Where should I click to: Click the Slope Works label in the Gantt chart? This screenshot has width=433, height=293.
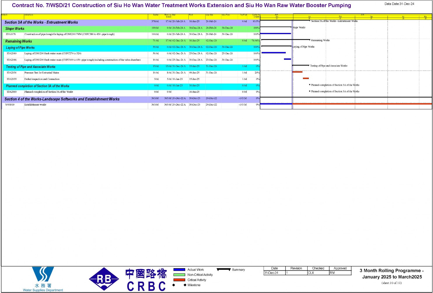(x=299, y=28)
